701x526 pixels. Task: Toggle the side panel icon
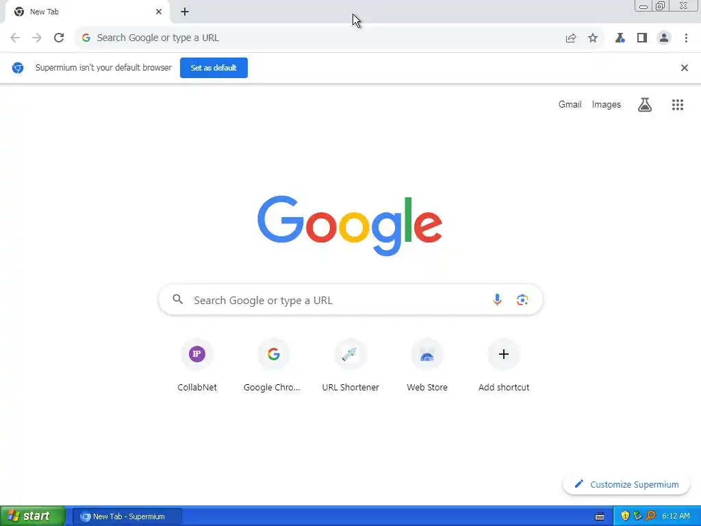[642, 38]
